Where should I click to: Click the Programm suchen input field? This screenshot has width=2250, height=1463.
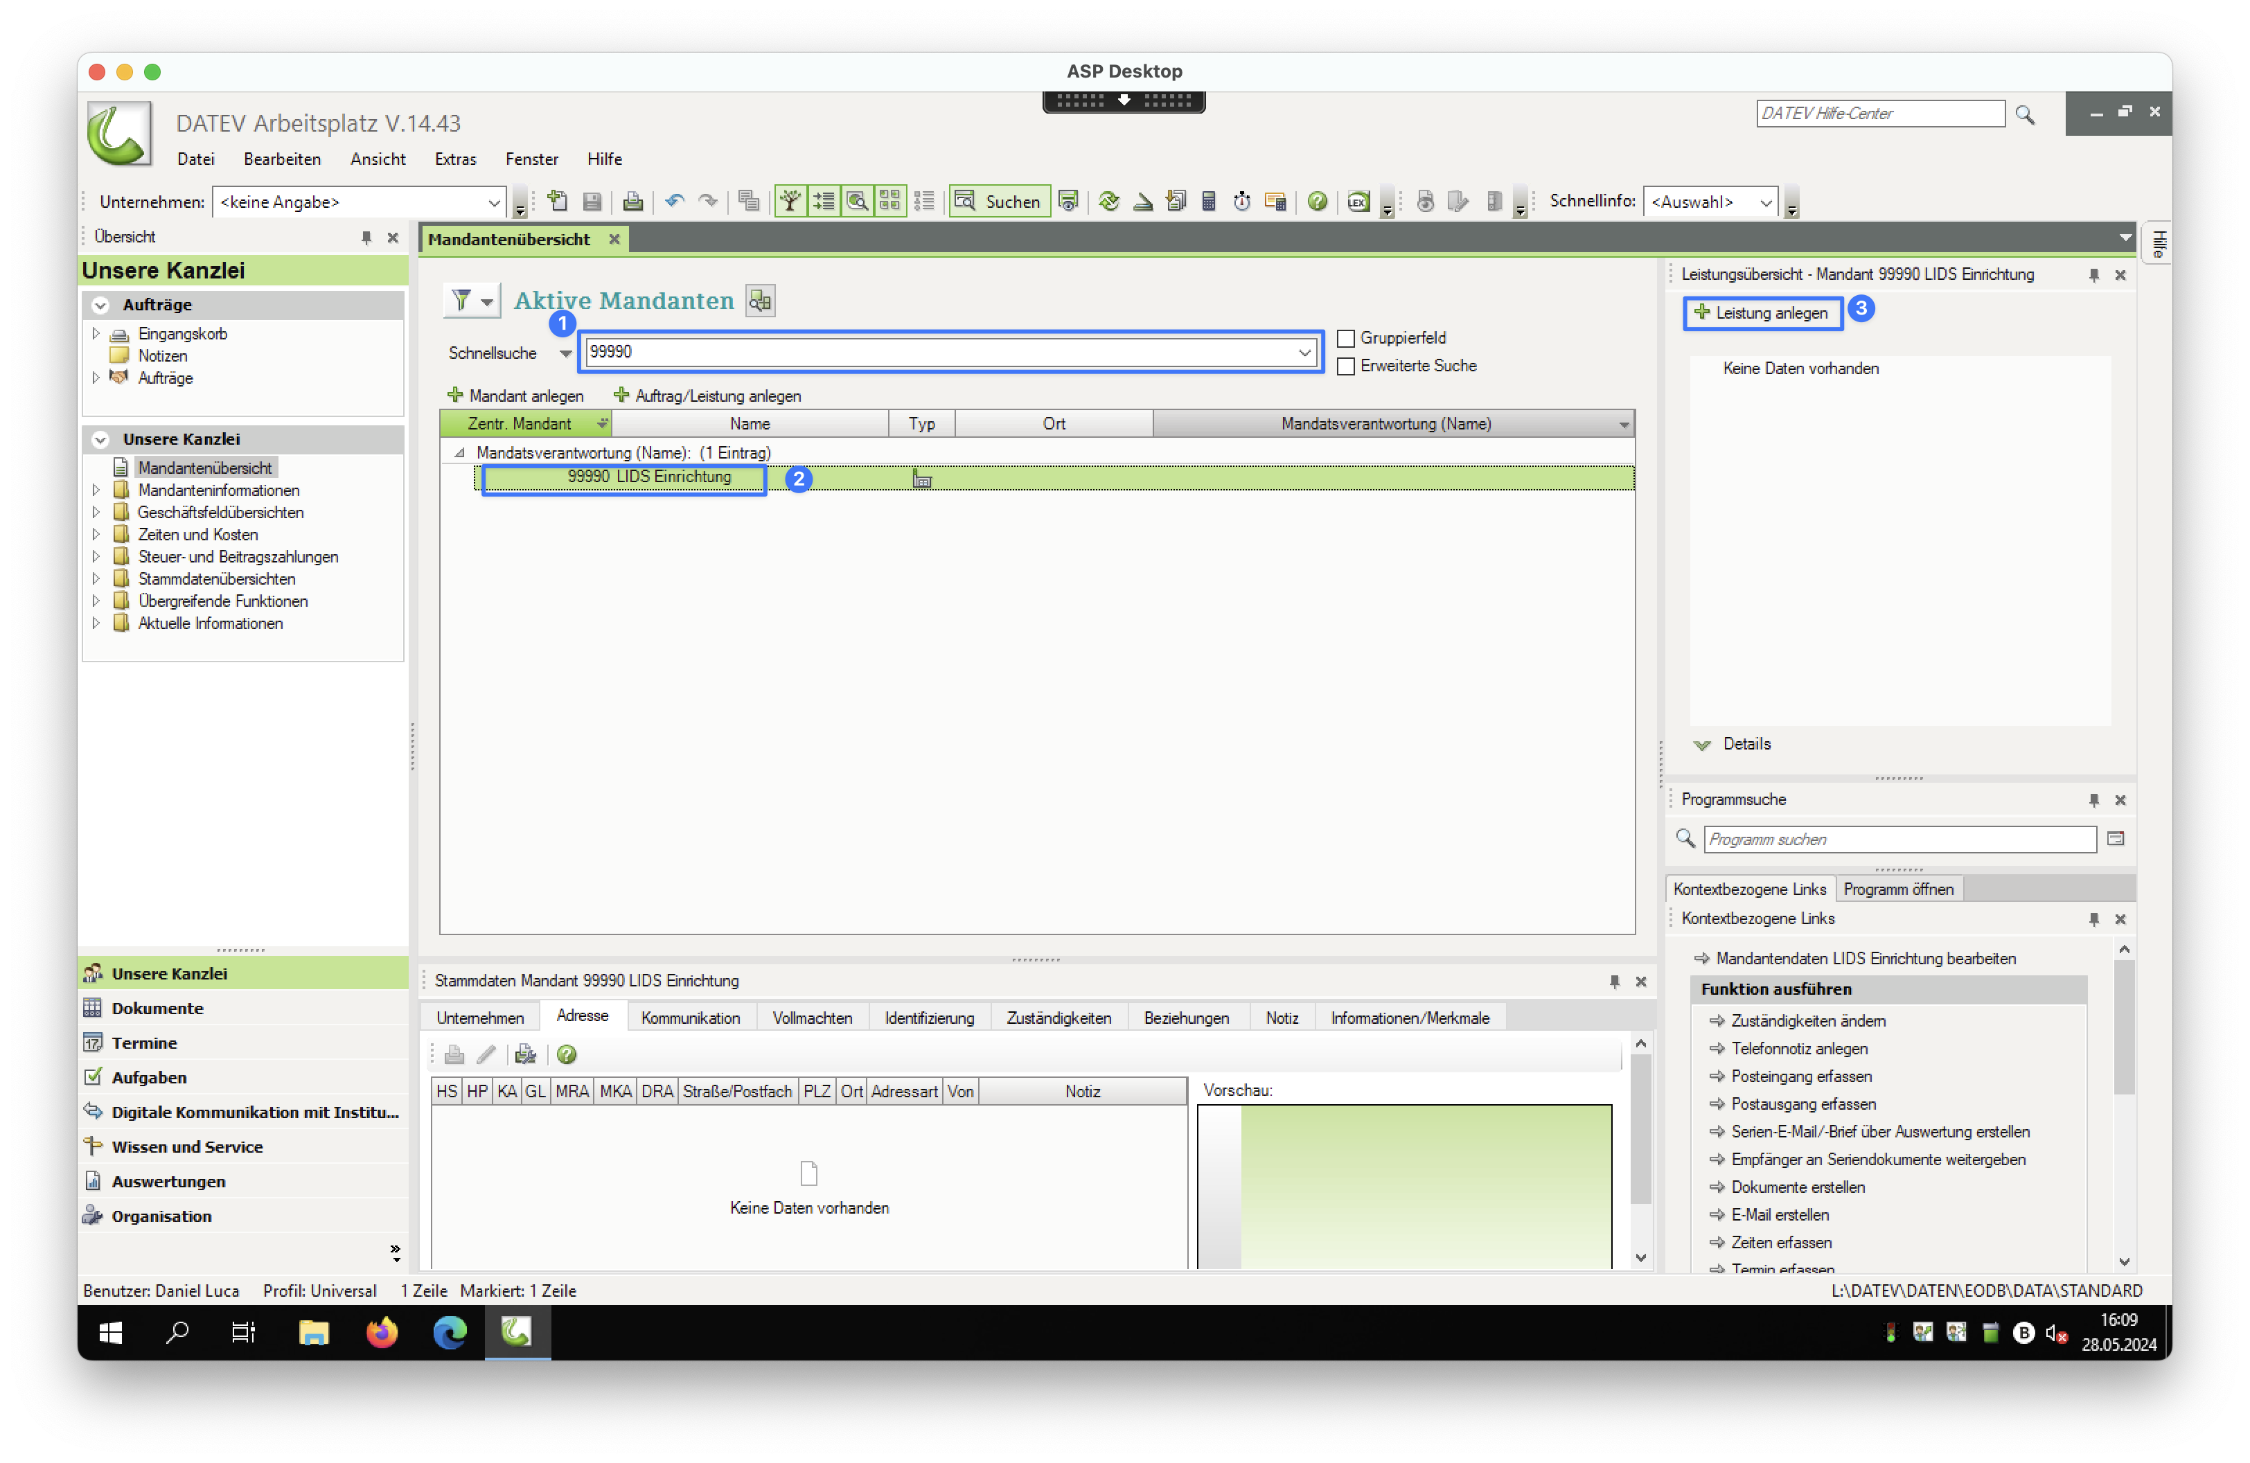coord(1898,840)
